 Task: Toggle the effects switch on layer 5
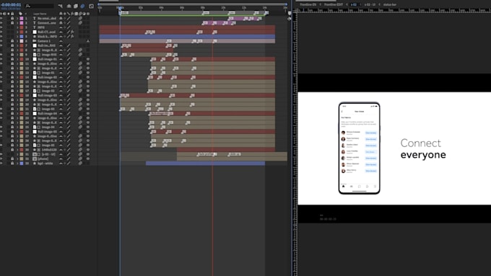pos(72,37)
